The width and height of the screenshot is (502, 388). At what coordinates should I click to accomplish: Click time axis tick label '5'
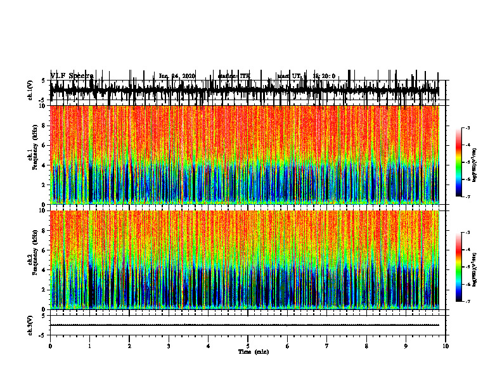pos(248,346)
